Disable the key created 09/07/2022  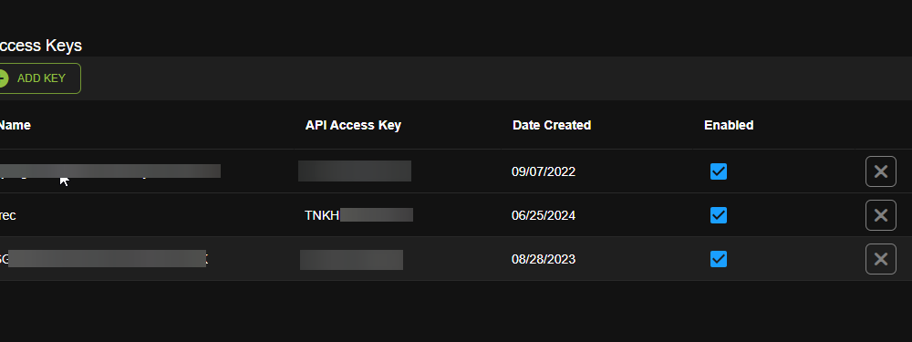click(x=719, y=171)
